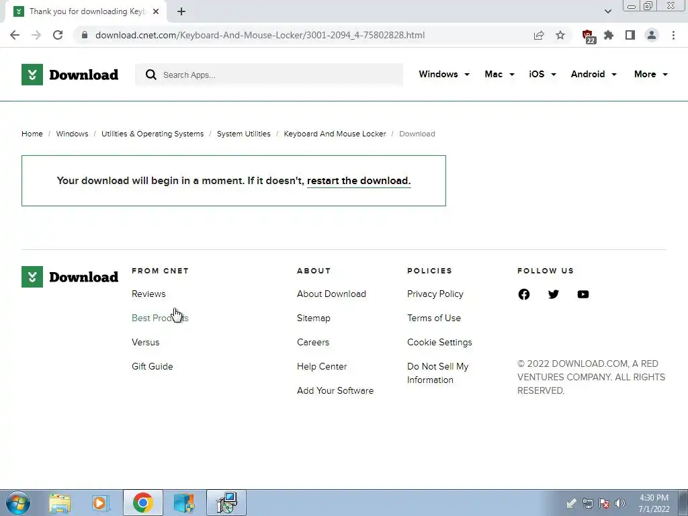This screenshot has width=688, height=516.
Task: Click the installer setup taskbar icon
Action: [226, 503]
